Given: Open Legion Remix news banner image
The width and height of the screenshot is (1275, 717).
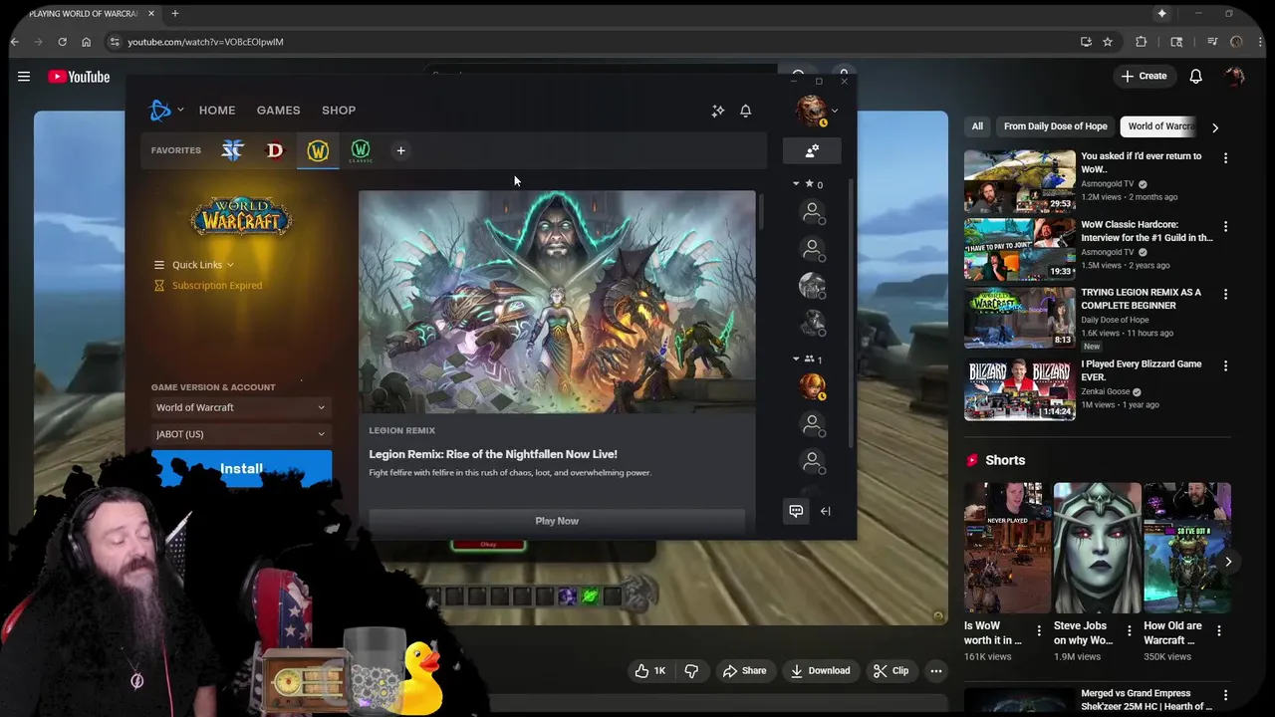Looking at the screenshot, I should pyautogui.click(x=557, y=302).
